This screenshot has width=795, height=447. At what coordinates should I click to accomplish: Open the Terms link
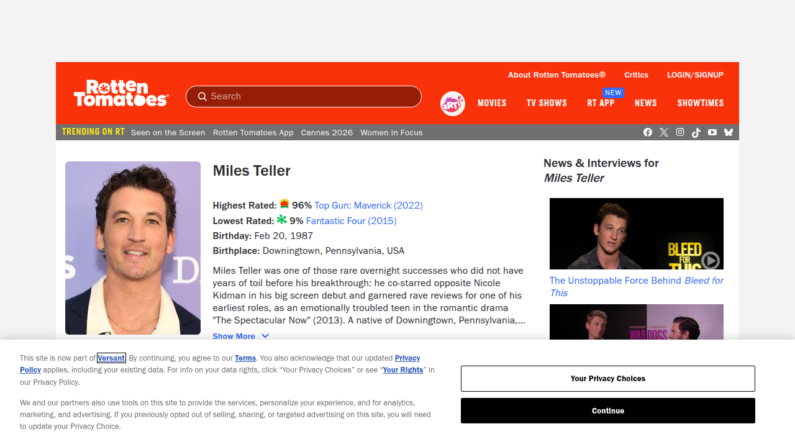click(x=245, y=358)
